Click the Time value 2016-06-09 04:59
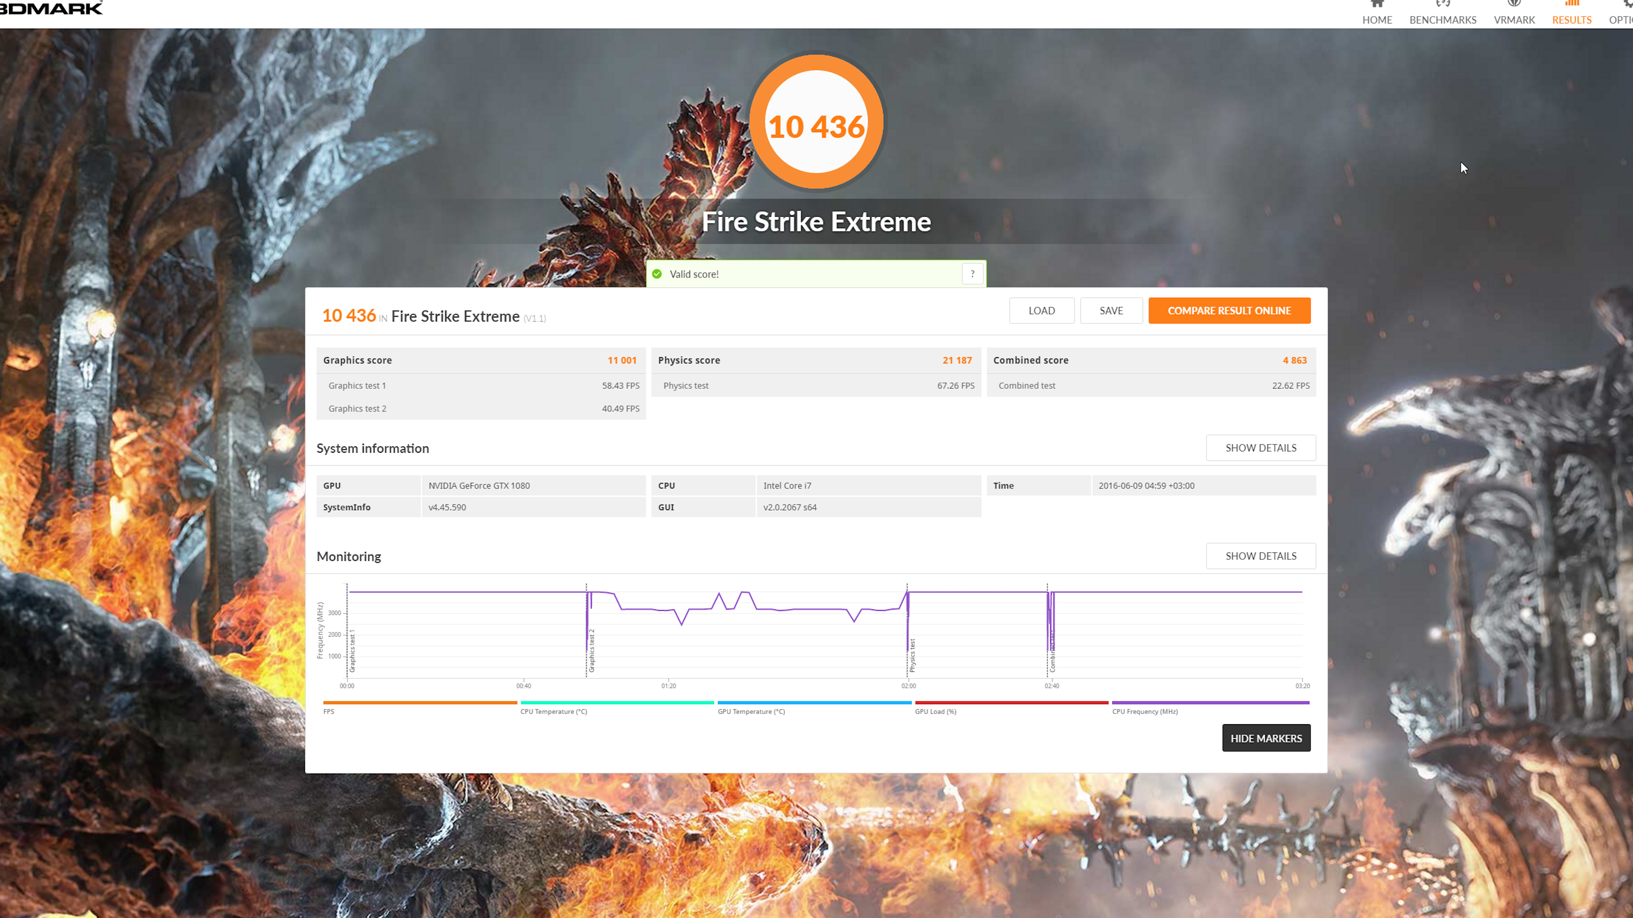The width and height of the screenshot is (1633, 918). [1146, 485]
